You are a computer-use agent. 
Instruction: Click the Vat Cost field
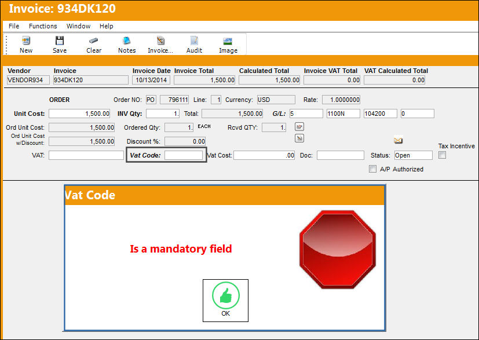[264, 155]
